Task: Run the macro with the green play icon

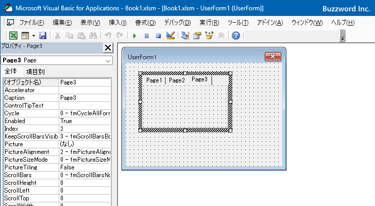Action: (x=134, y=36)
